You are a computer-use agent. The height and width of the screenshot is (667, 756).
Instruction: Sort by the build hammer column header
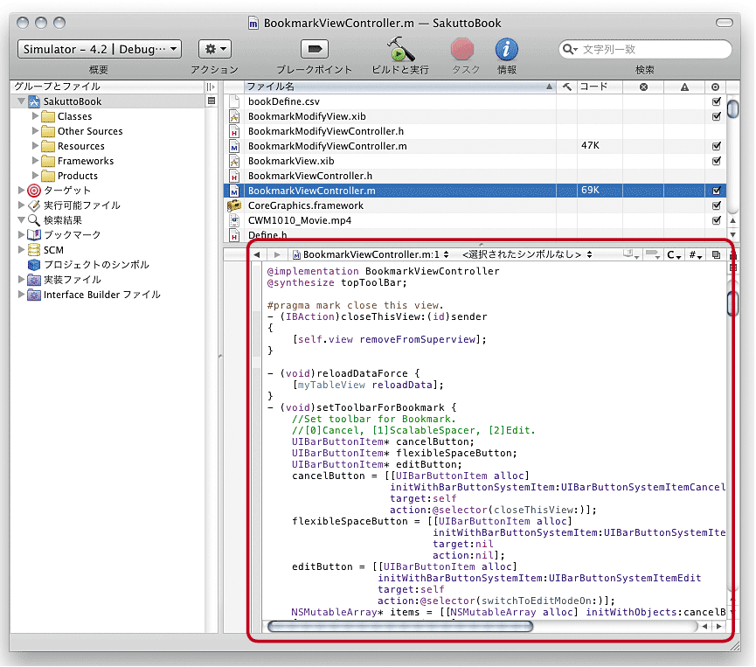[567, 87]
